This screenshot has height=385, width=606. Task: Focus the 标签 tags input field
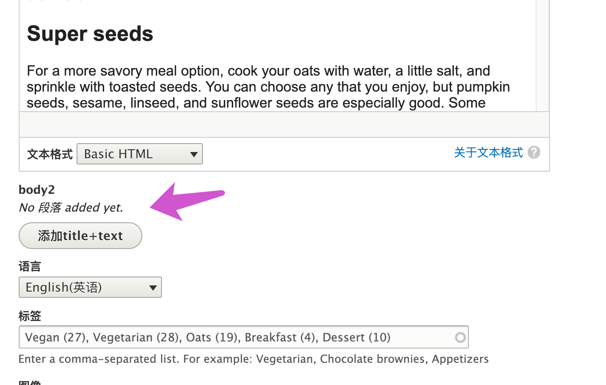click(x=244, y=337)
